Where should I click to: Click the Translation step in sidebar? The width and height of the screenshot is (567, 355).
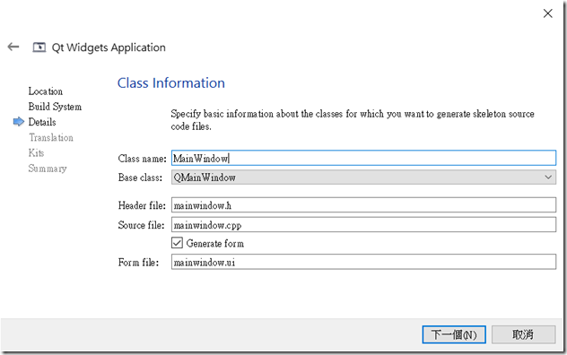point(51,137)
